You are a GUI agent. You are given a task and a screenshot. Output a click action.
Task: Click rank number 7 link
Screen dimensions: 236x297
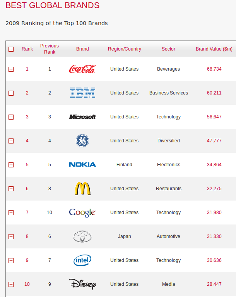[x=27, y=213]
